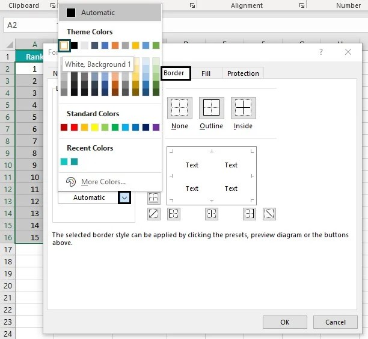
Task: Click the Rank header cell
Action: coord(29,57)
